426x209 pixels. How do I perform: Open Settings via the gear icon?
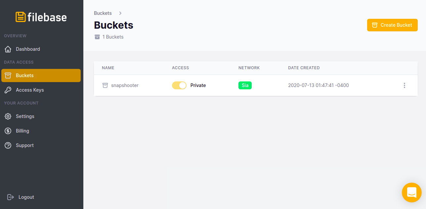8,116
